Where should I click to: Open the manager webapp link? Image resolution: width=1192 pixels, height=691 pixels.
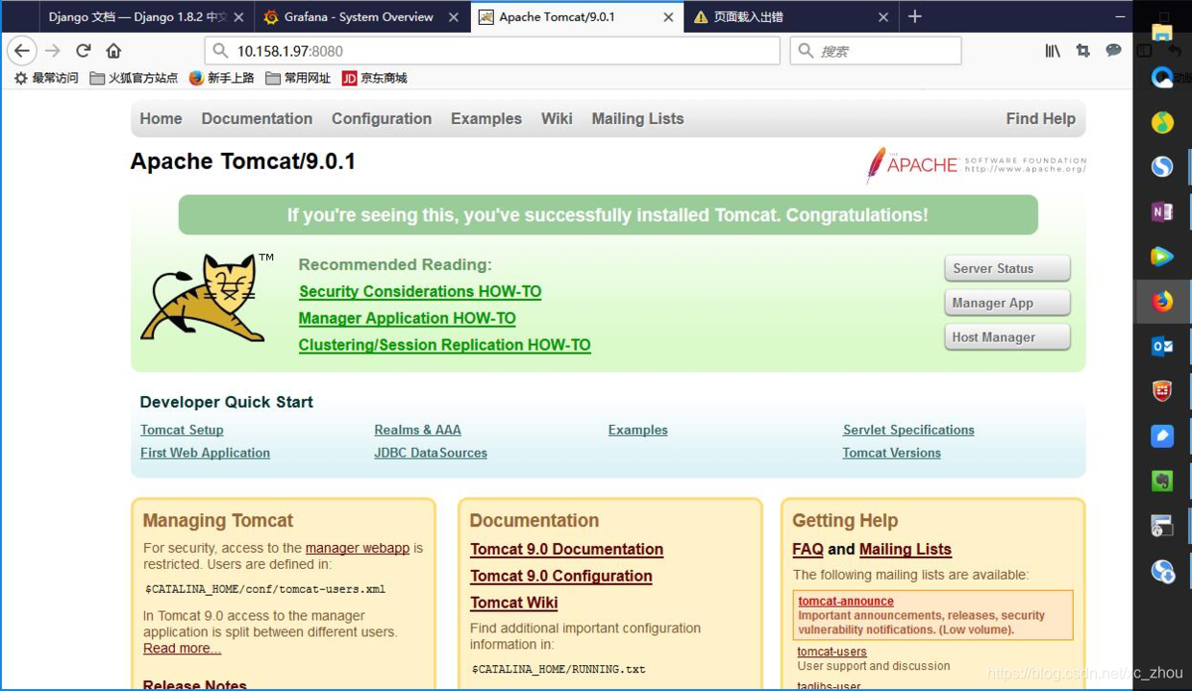358,548
